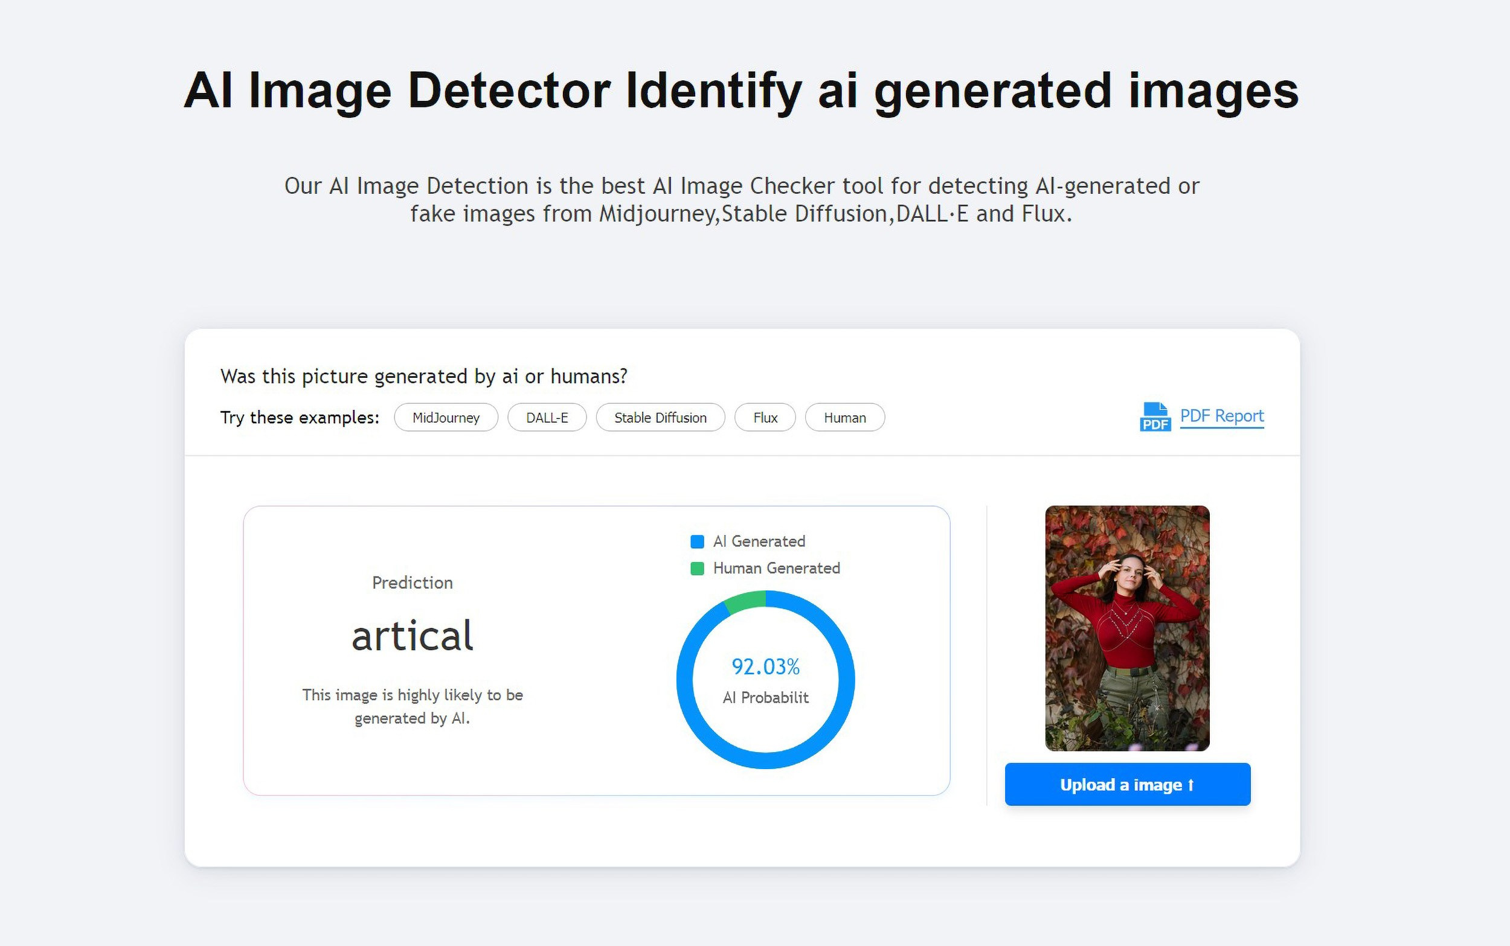Click the PDF file icon

pos(1155,417)
